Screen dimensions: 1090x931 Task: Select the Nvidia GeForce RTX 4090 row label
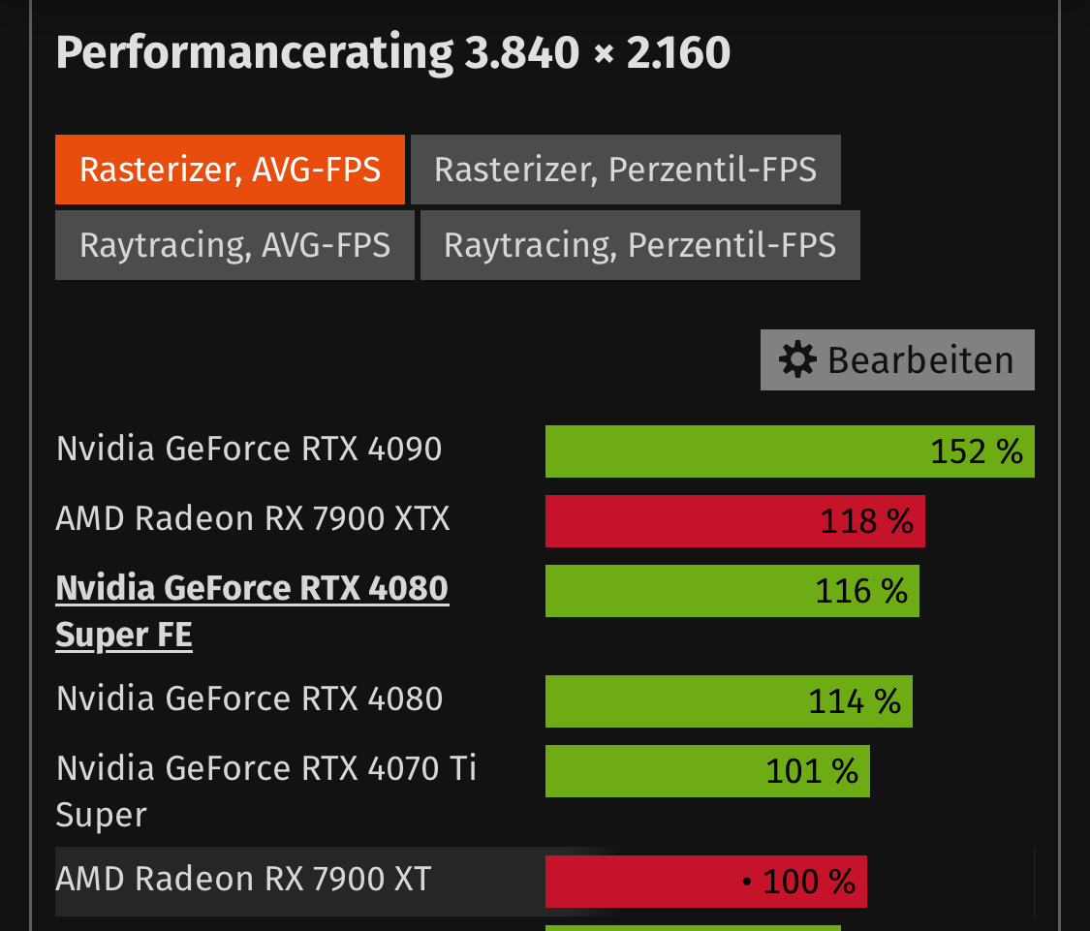(x=249, y=449)
